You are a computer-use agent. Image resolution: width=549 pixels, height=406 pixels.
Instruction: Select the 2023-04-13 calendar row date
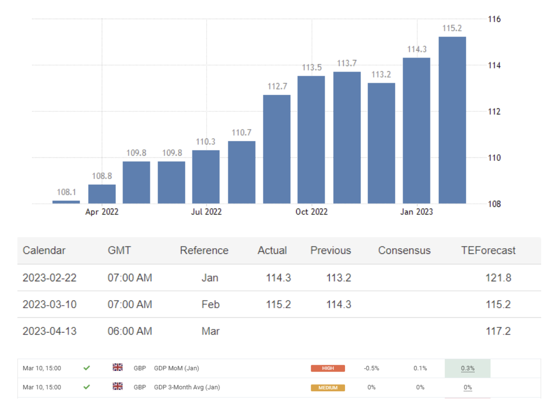tap(49, 331)
